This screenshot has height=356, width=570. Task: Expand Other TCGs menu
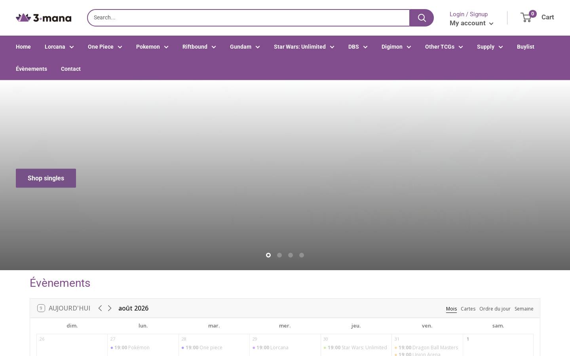pos(444,47)
